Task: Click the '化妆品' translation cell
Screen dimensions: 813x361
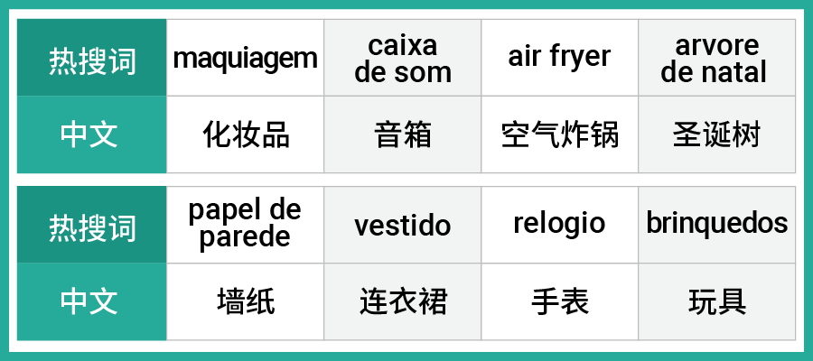Action: click(x=245, y=134)
